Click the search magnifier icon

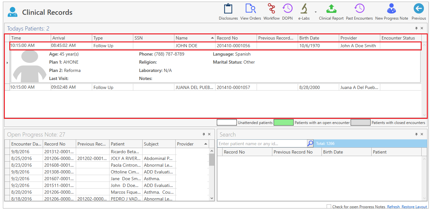pos(310,143)
